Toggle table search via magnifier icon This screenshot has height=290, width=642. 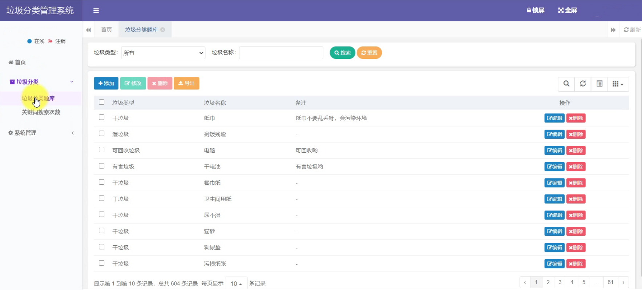566,84
